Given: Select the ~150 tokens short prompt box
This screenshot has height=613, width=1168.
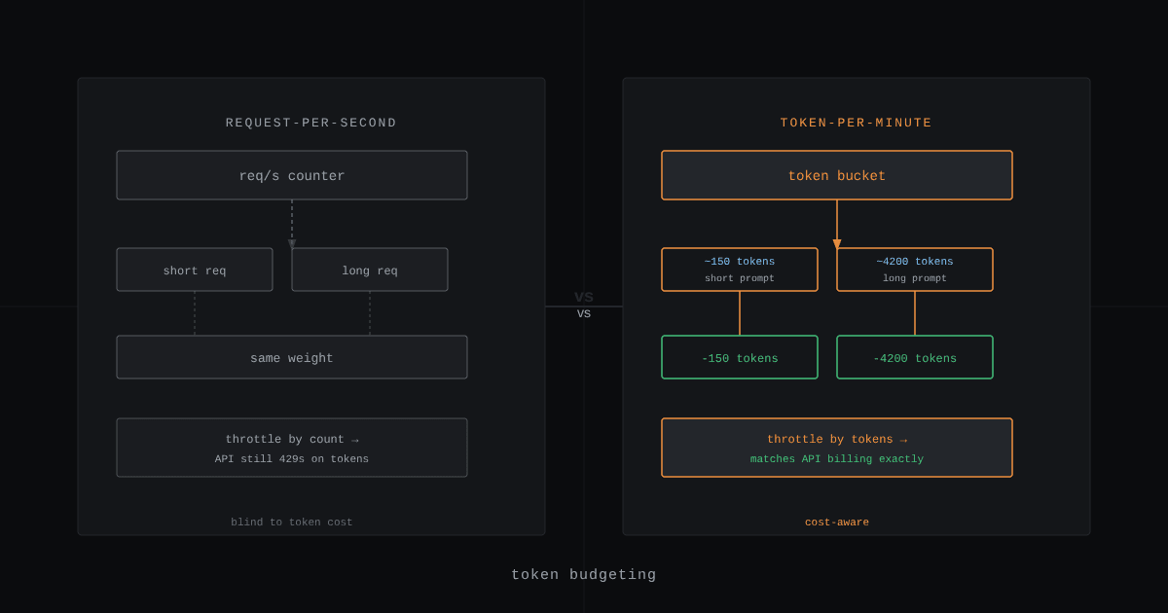Looking at the screenshot, I should point(740,270).
